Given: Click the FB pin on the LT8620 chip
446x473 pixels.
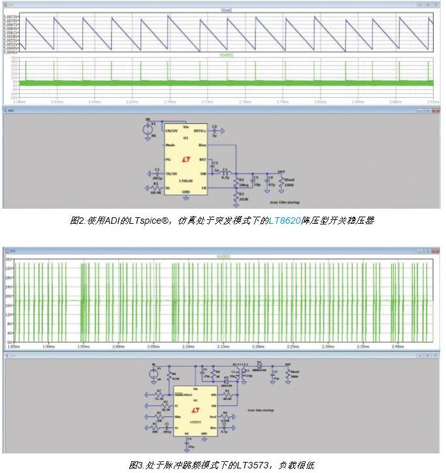Looking at the screenshot, I should (204, 187).
